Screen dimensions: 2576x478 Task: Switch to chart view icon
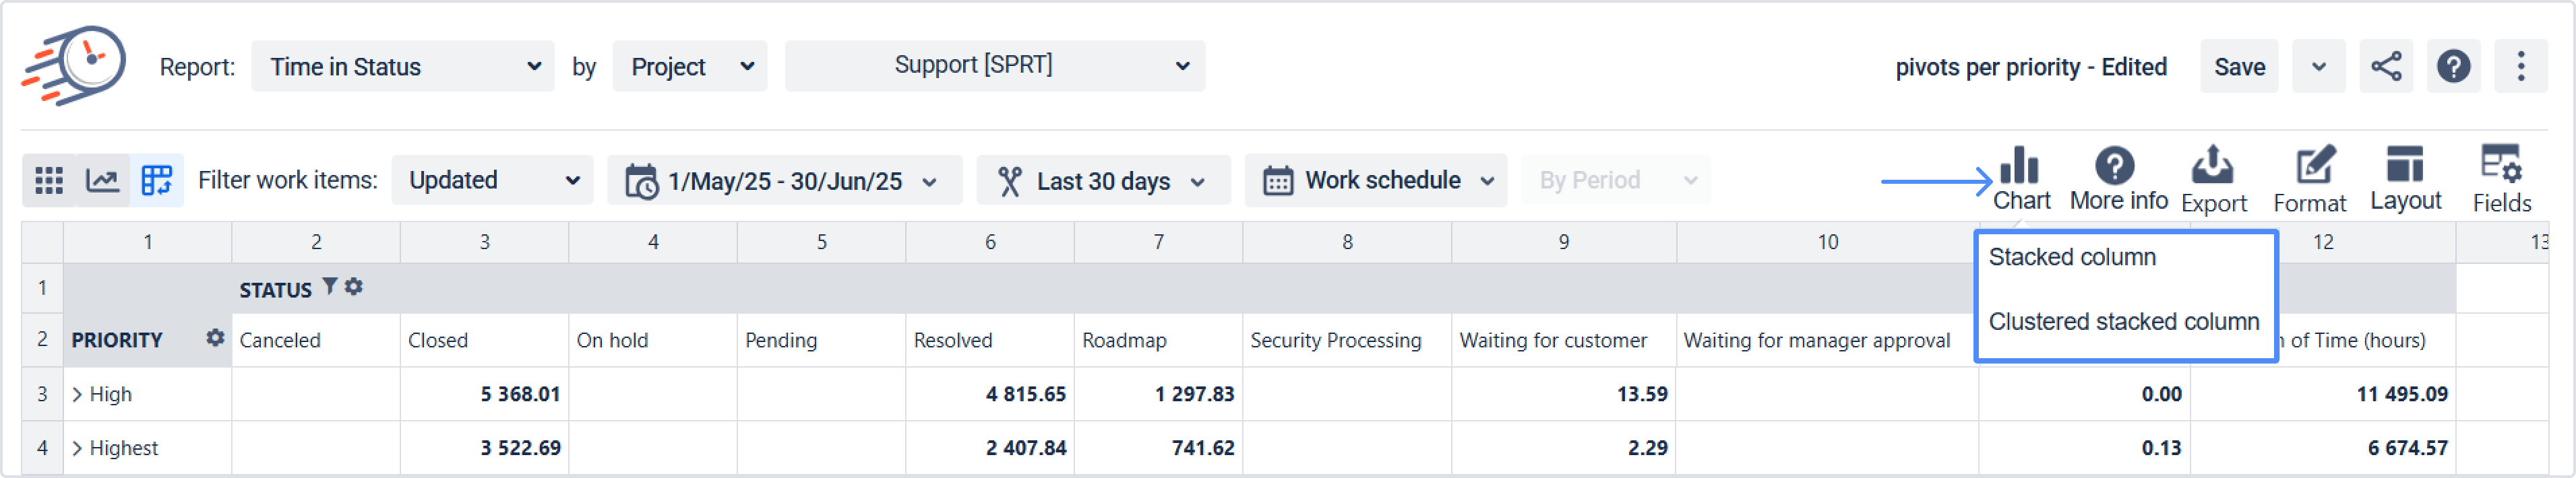(103, 180)
